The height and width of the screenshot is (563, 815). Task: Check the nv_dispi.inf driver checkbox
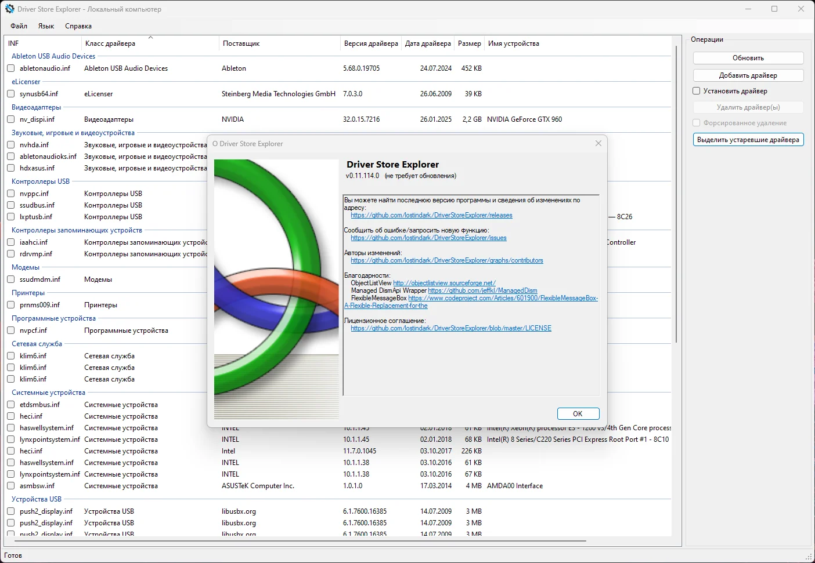tap(11, 119)
